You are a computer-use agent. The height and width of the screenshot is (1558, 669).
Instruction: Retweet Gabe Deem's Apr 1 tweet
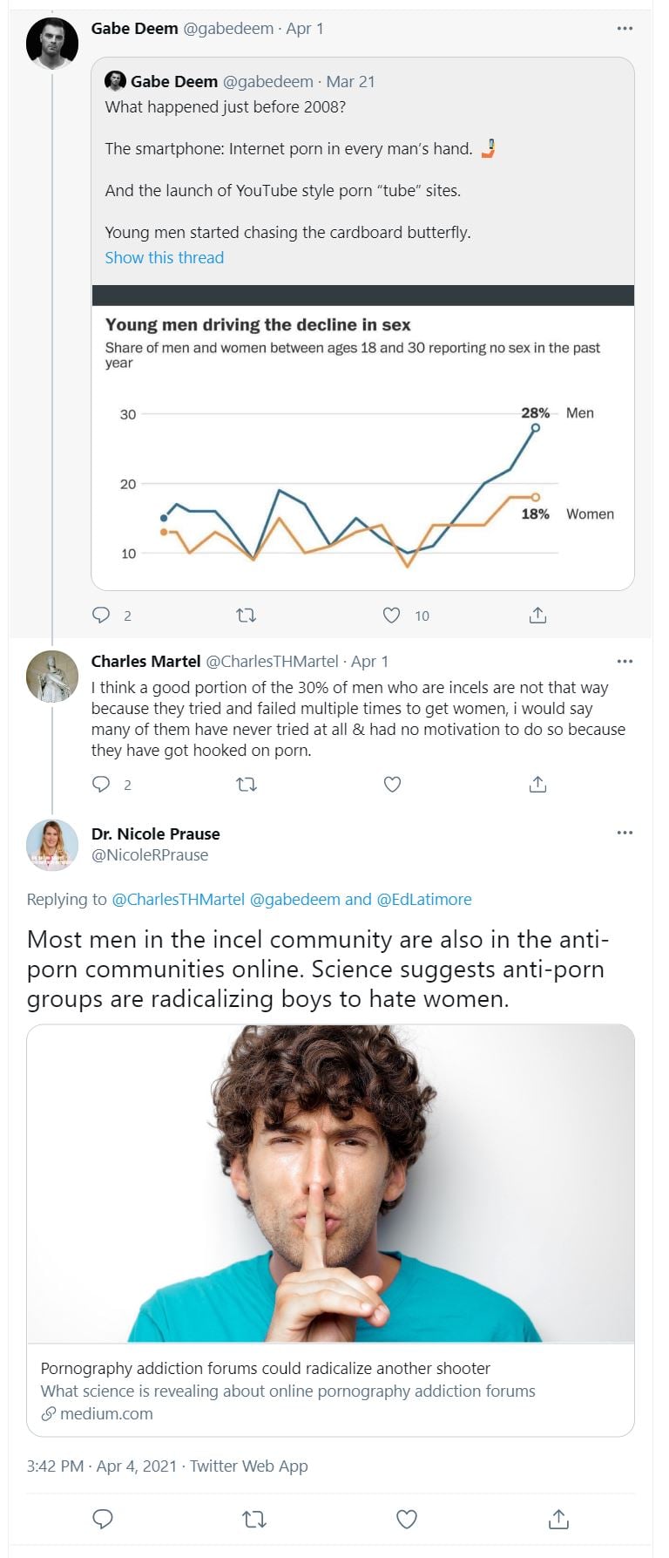point(247,616)
